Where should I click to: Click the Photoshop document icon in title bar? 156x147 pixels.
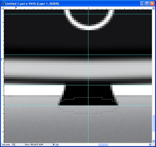(3, 4)
